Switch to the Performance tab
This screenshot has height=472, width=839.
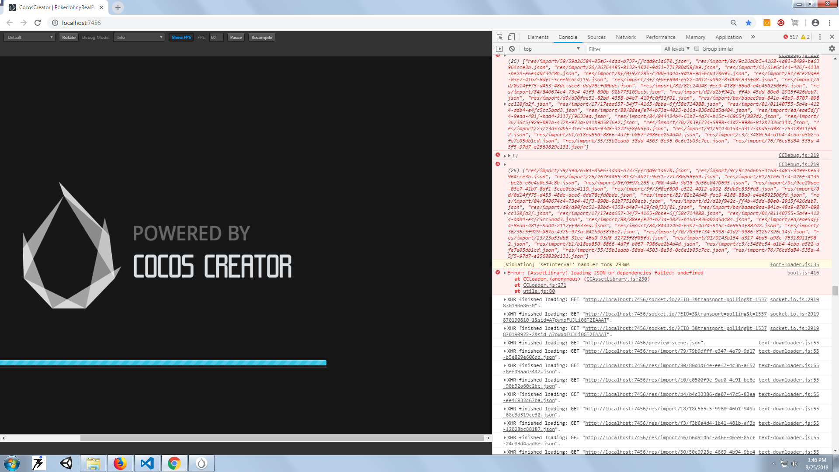[661, 37]
